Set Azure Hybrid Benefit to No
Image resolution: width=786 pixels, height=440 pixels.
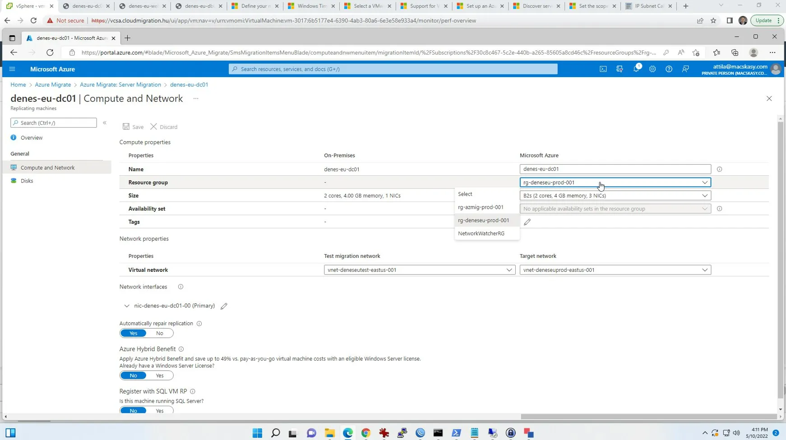(x=134, y=376)
